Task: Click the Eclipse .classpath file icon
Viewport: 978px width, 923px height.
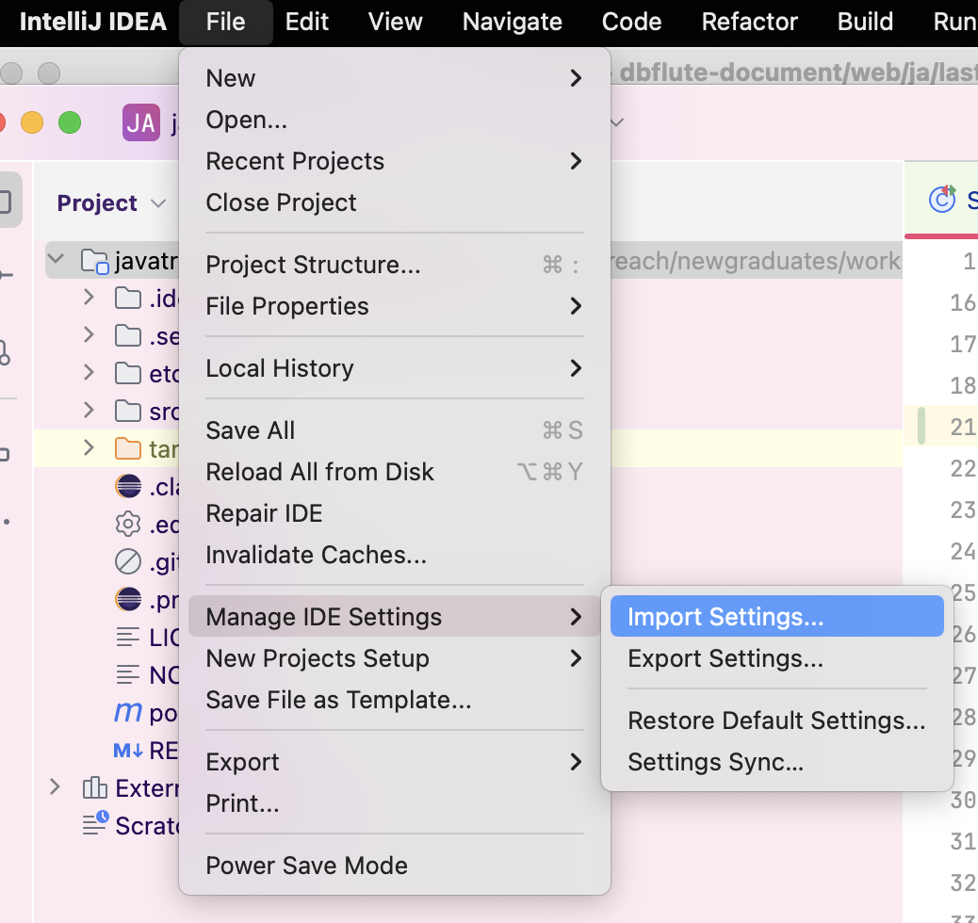Action: pos(128,486)
